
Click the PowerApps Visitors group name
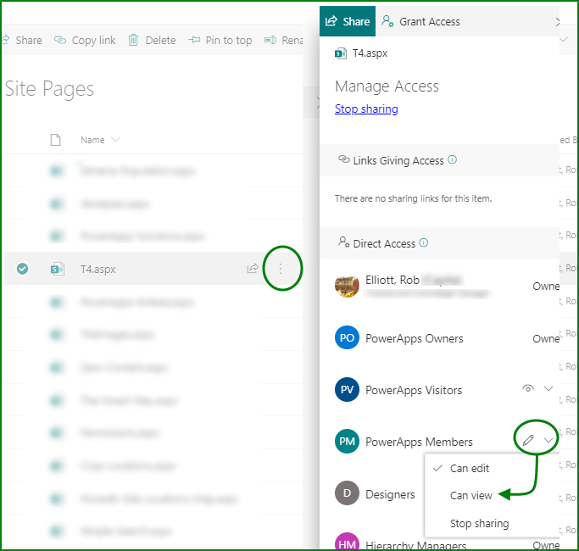pyautogui.click(x=414, y=390)
